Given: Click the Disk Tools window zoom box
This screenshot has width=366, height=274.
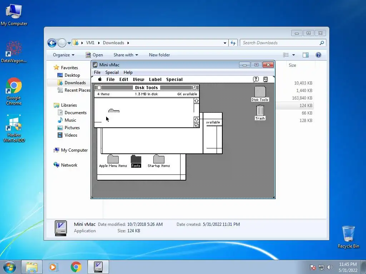Looking at the screenshot, I should (x=194, y=88).
